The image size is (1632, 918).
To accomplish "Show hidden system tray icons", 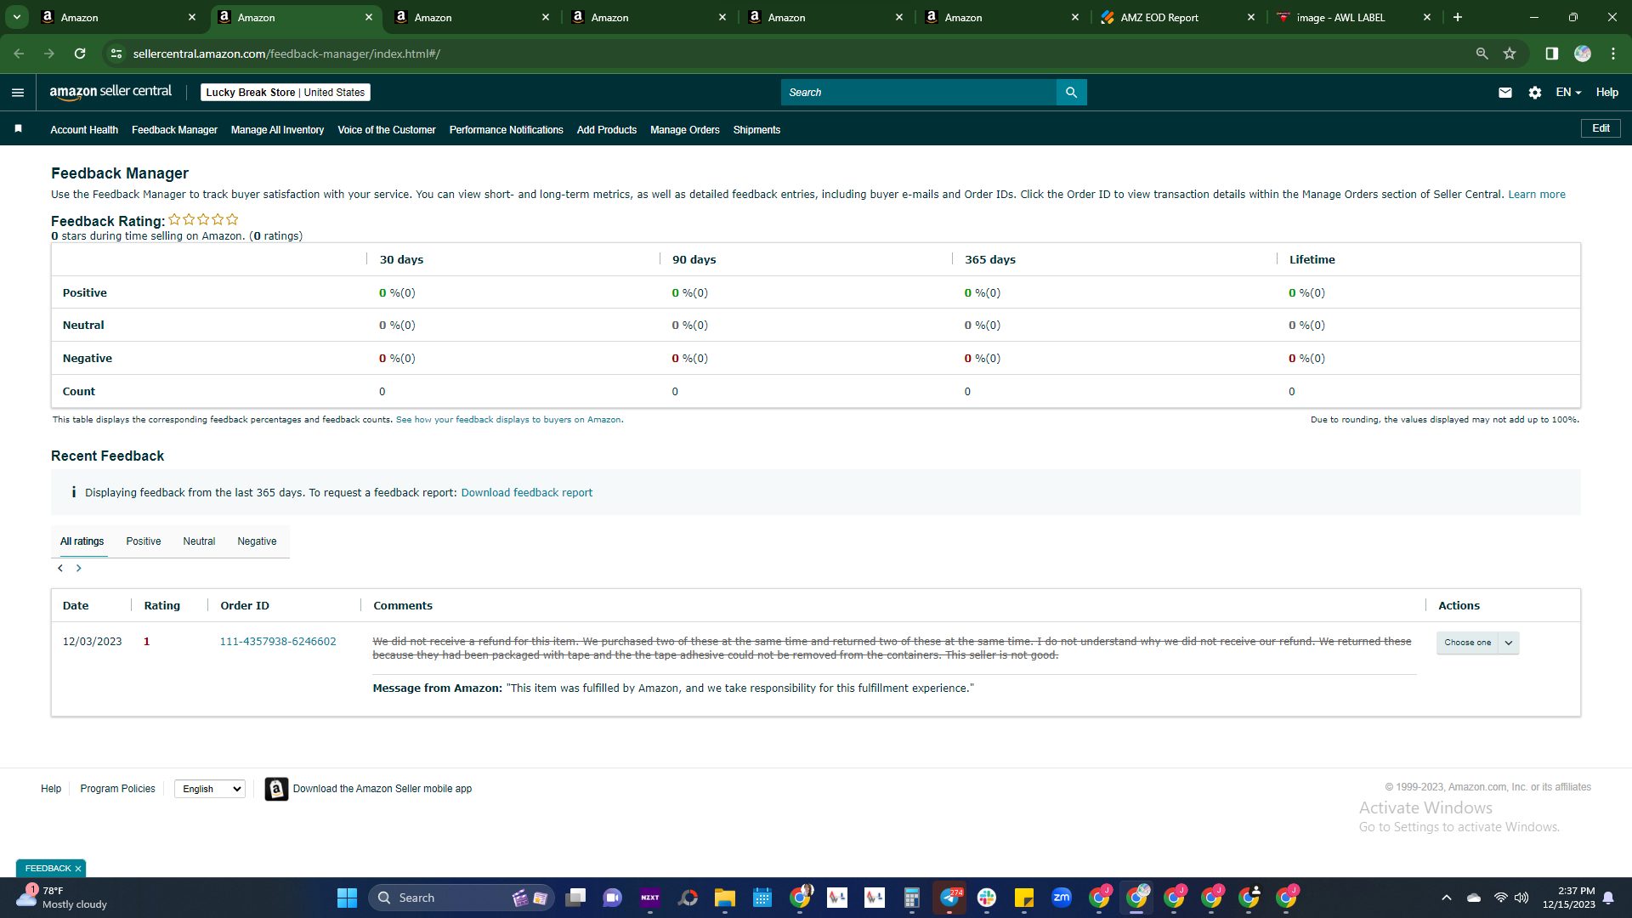I will tap(1447, 898).
